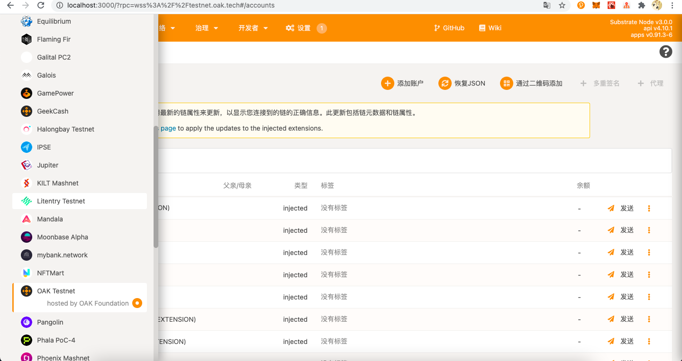Viewport: 682px width, 361px height.
Task: Click 'Substrate Node v3.0.0' version text
Action: point(641,22)
